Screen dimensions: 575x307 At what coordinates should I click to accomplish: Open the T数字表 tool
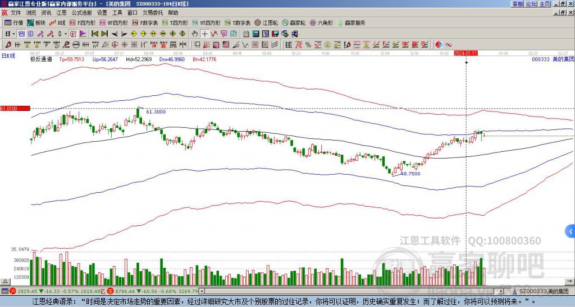click(x=238, y=22)
